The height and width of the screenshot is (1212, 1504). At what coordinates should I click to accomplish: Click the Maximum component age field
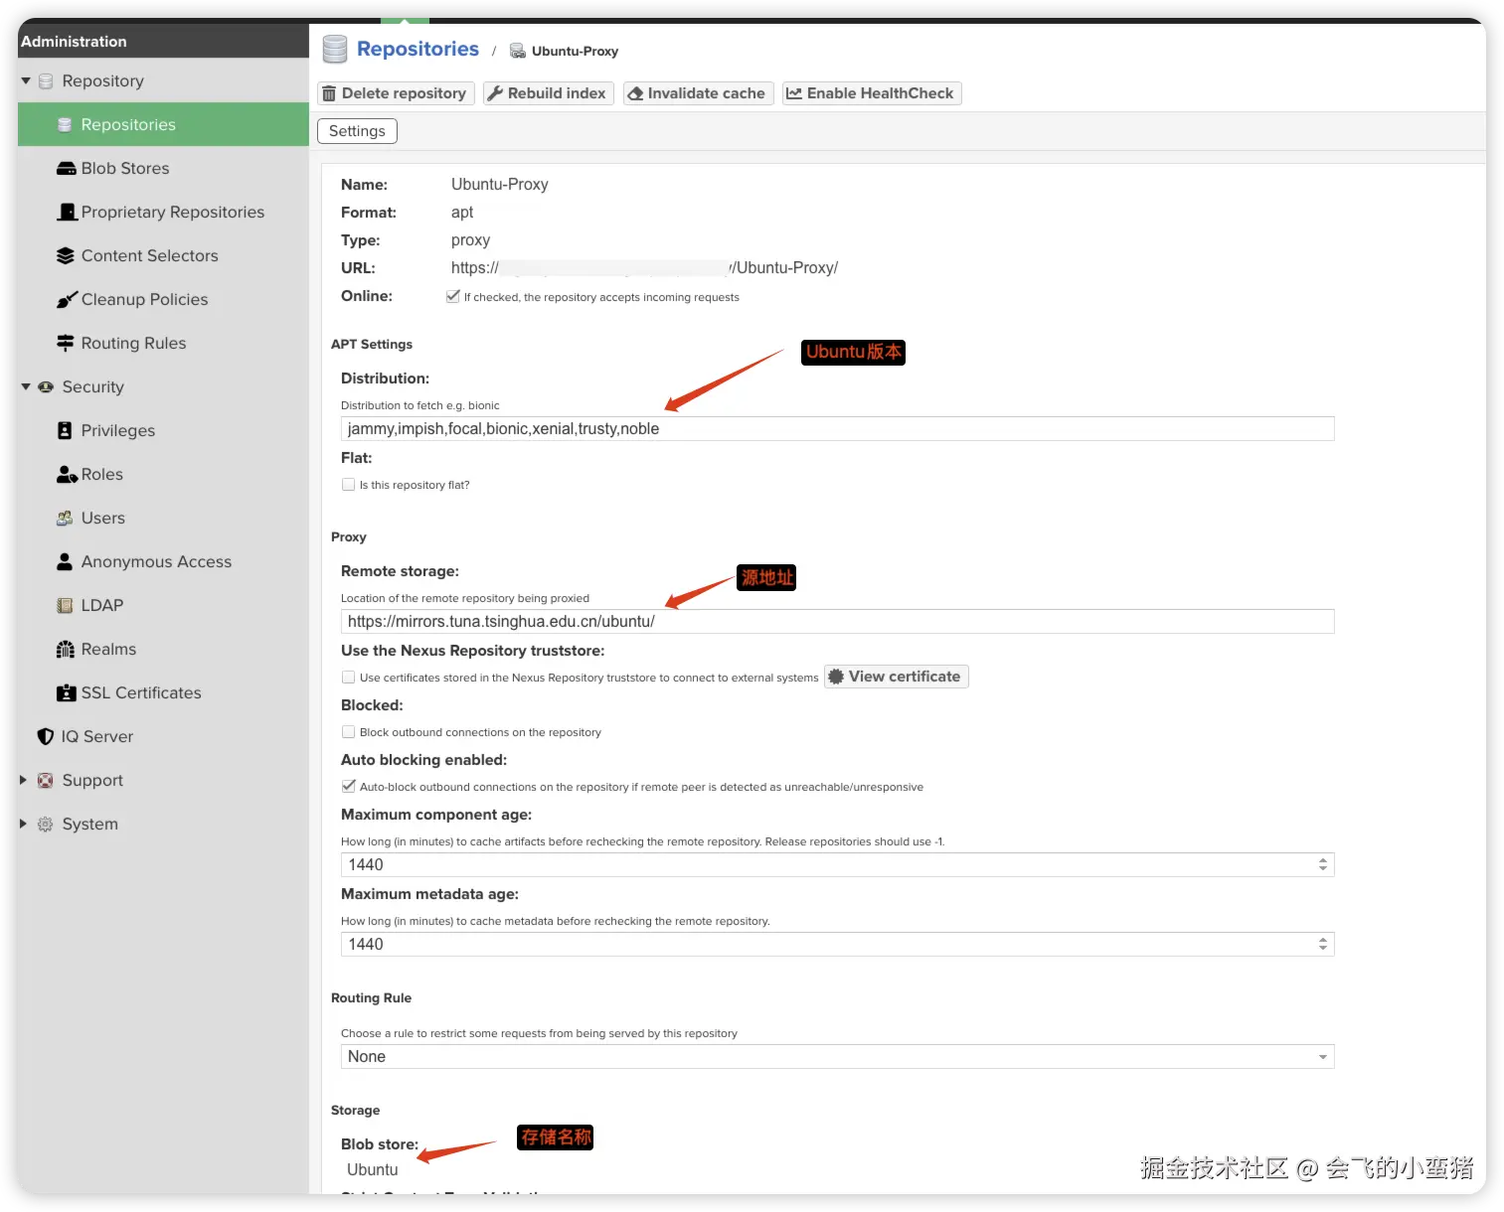pyautogui.click(x=837, y=865)
